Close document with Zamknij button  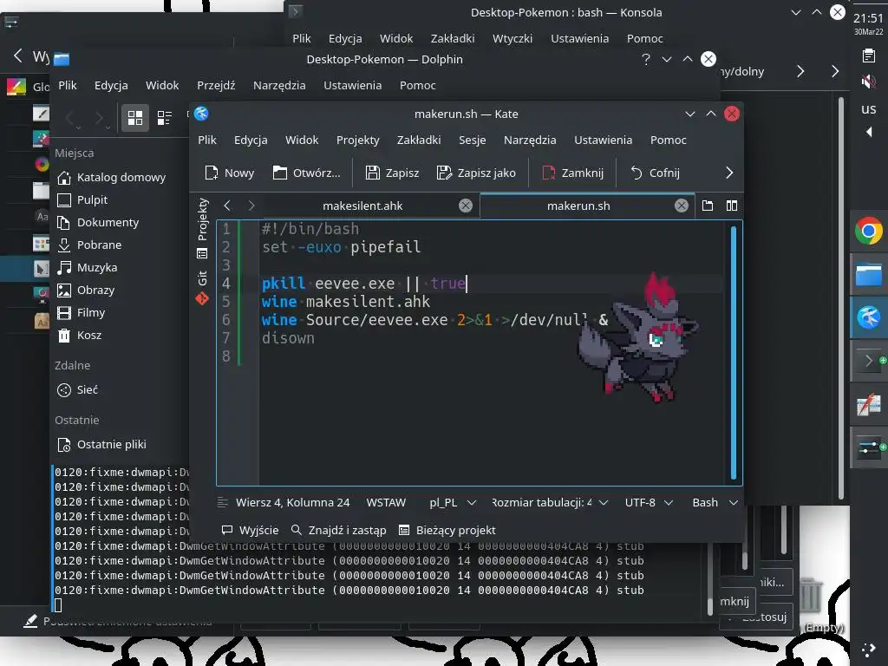pos(572,173)
